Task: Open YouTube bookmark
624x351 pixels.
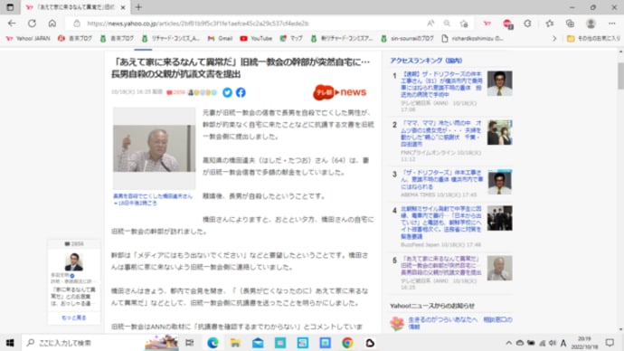Action: [256, 38]
